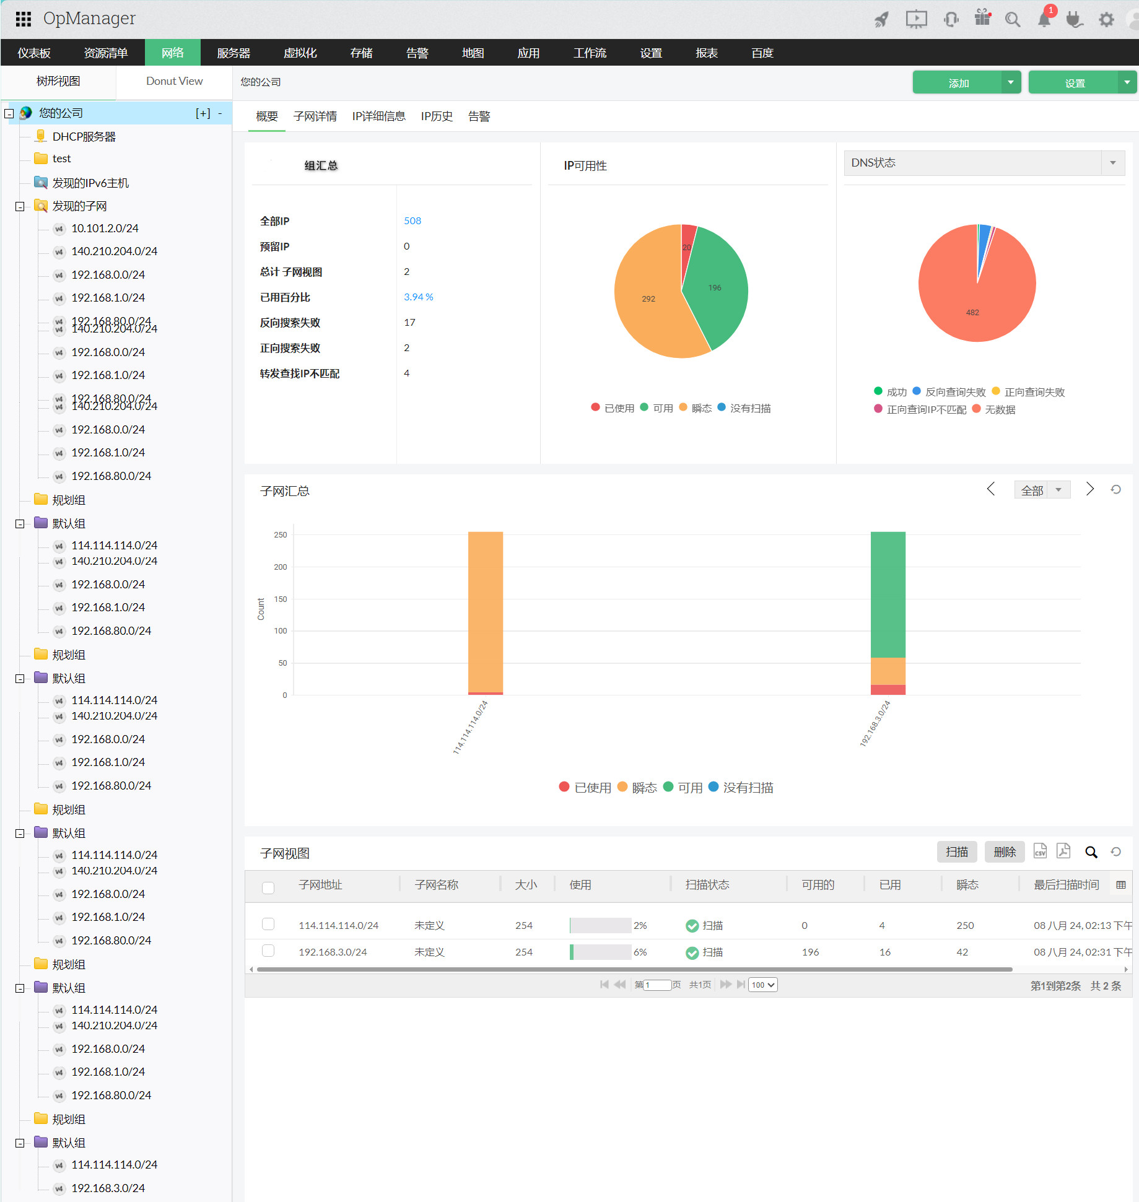Click the headset support icon
This screenshot has width=1139, height=1202.
pos(951,19)
